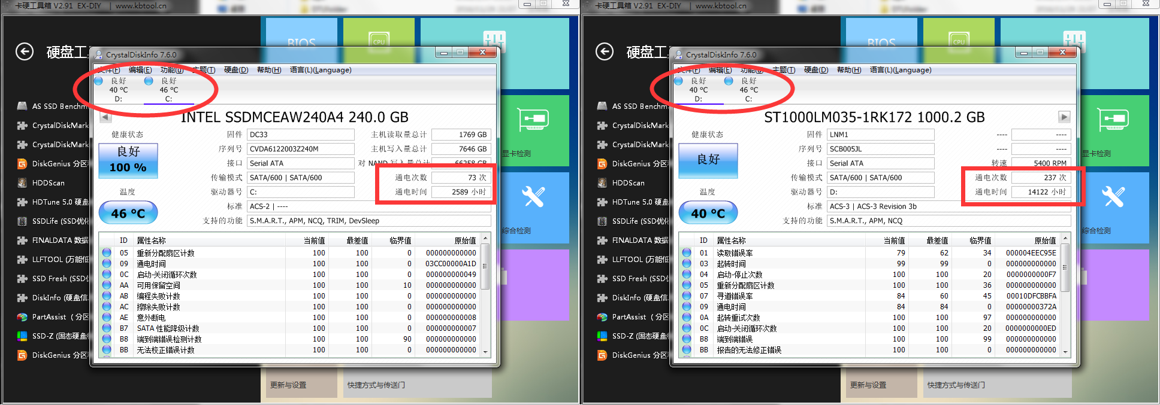The width and height of the screenshot is (1160, 405).
Task: Open HDDScan icon in right sidebar list
Action: (602, 183)
